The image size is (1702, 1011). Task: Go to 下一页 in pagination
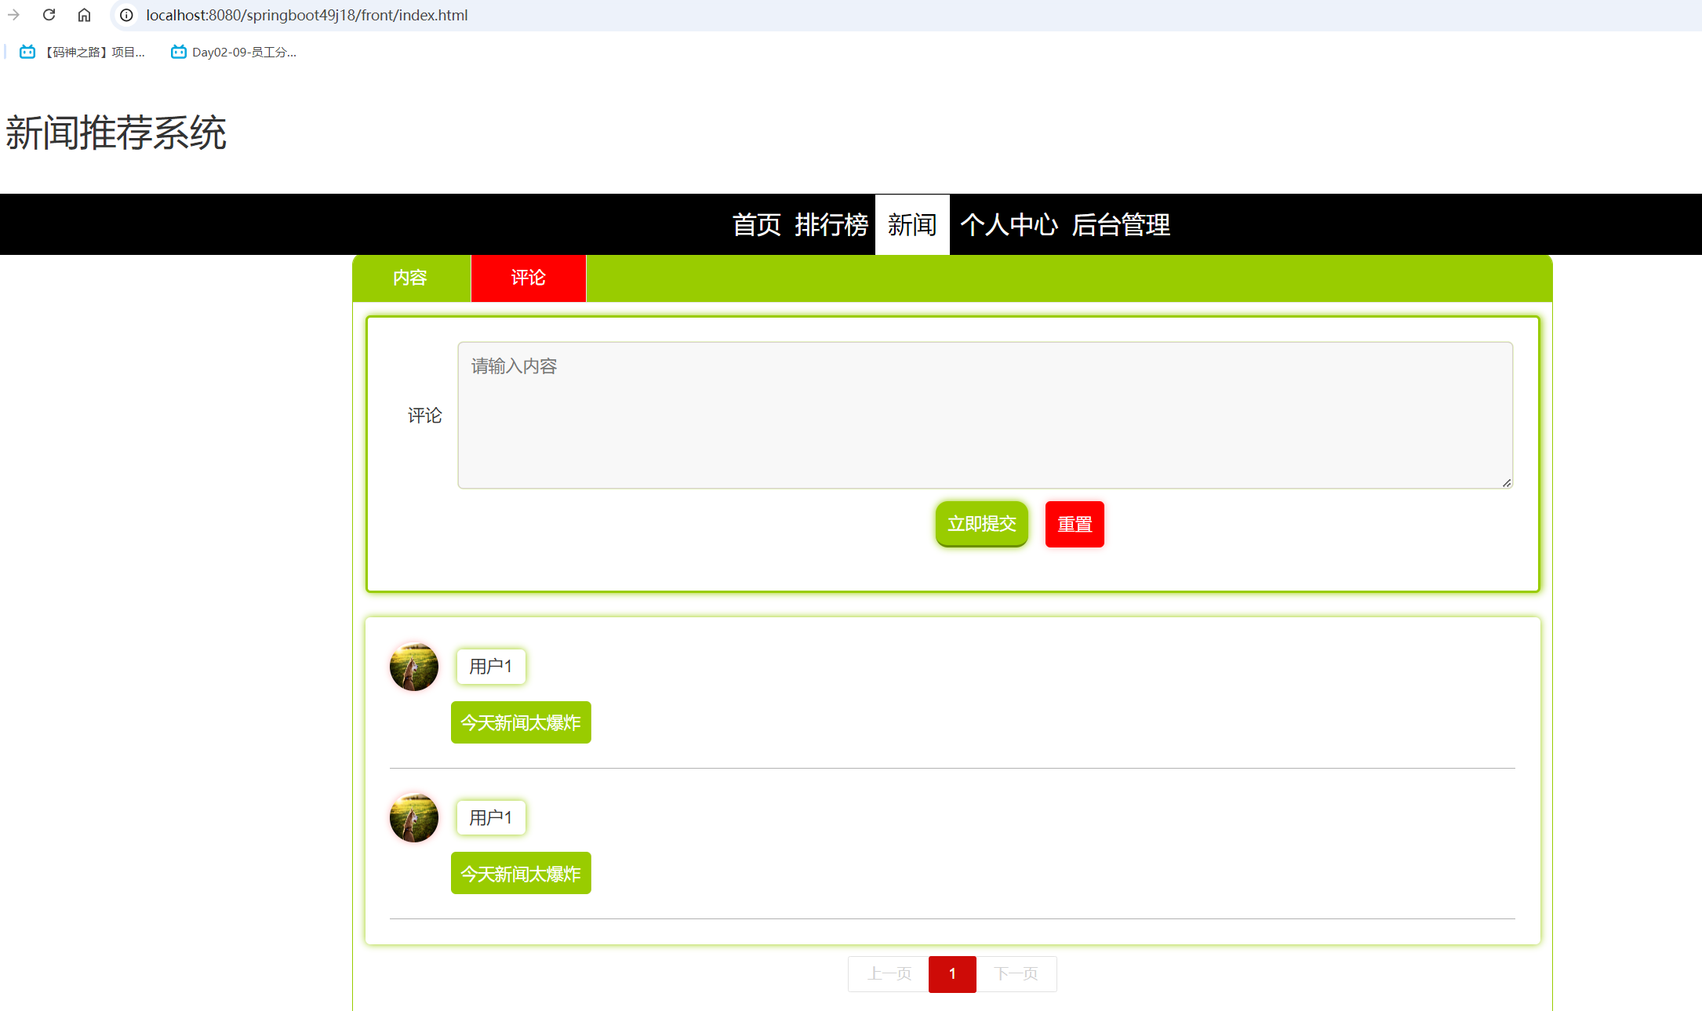point(1016,974)
